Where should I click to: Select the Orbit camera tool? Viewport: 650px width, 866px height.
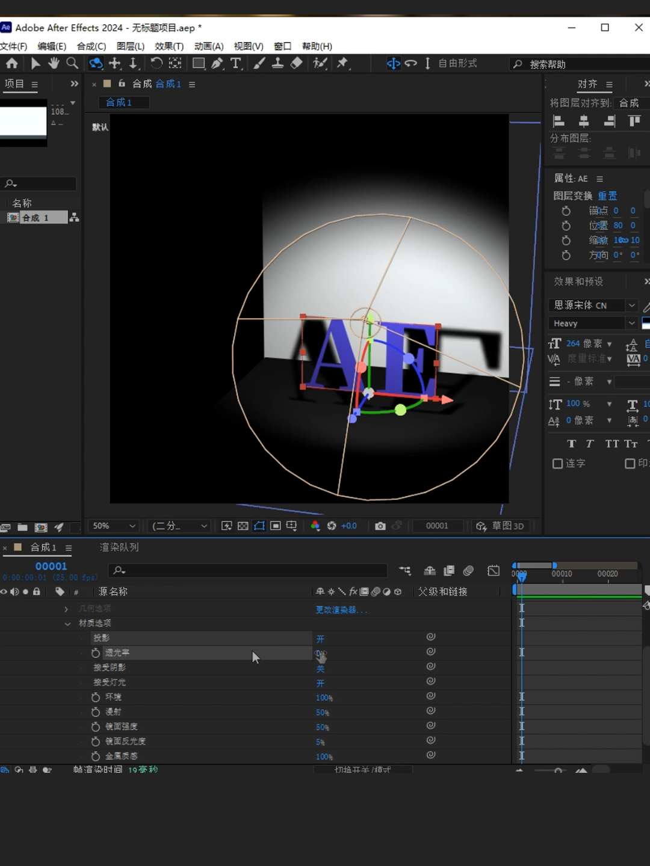click(96, 63)
